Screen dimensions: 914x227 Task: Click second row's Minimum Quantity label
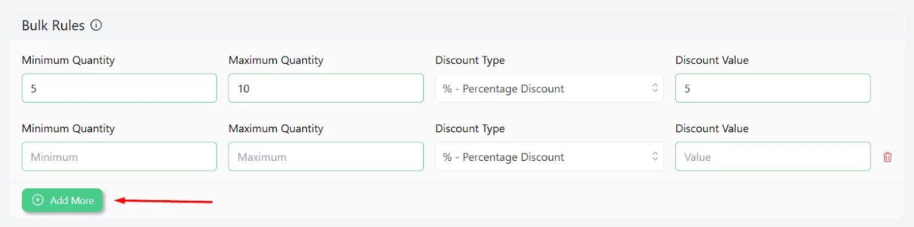68,129
